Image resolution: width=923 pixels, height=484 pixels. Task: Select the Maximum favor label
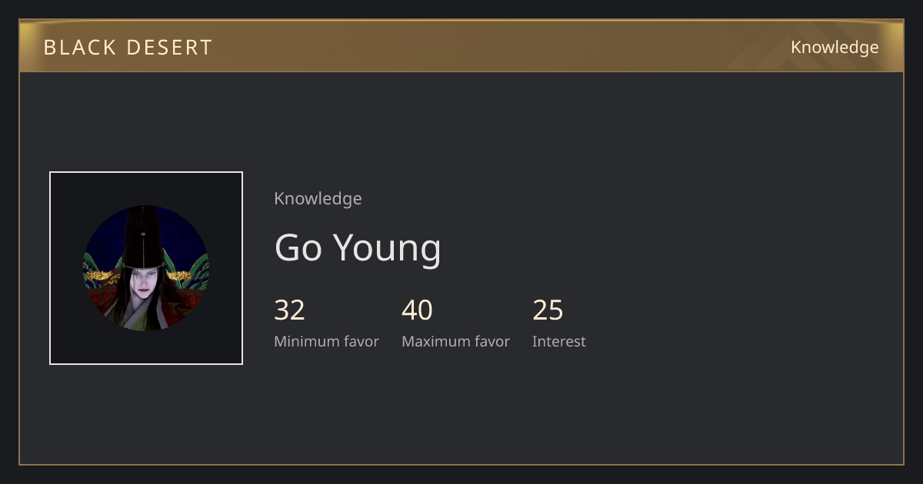[x=455, y=341]
